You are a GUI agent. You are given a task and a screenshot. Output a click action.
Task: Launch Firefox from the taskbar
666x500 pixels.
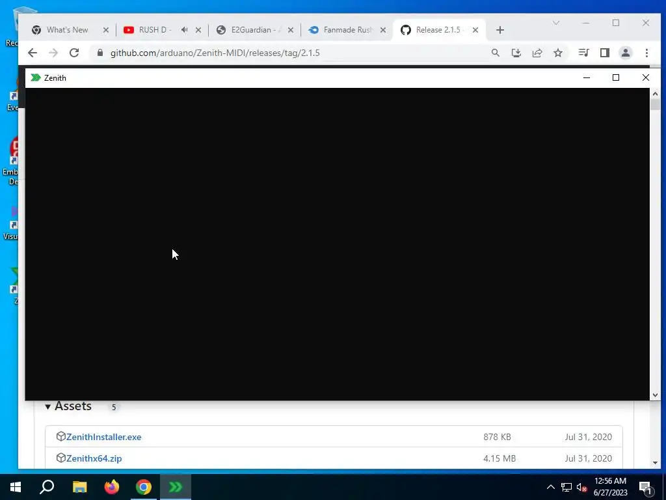[x=112, y=487]
